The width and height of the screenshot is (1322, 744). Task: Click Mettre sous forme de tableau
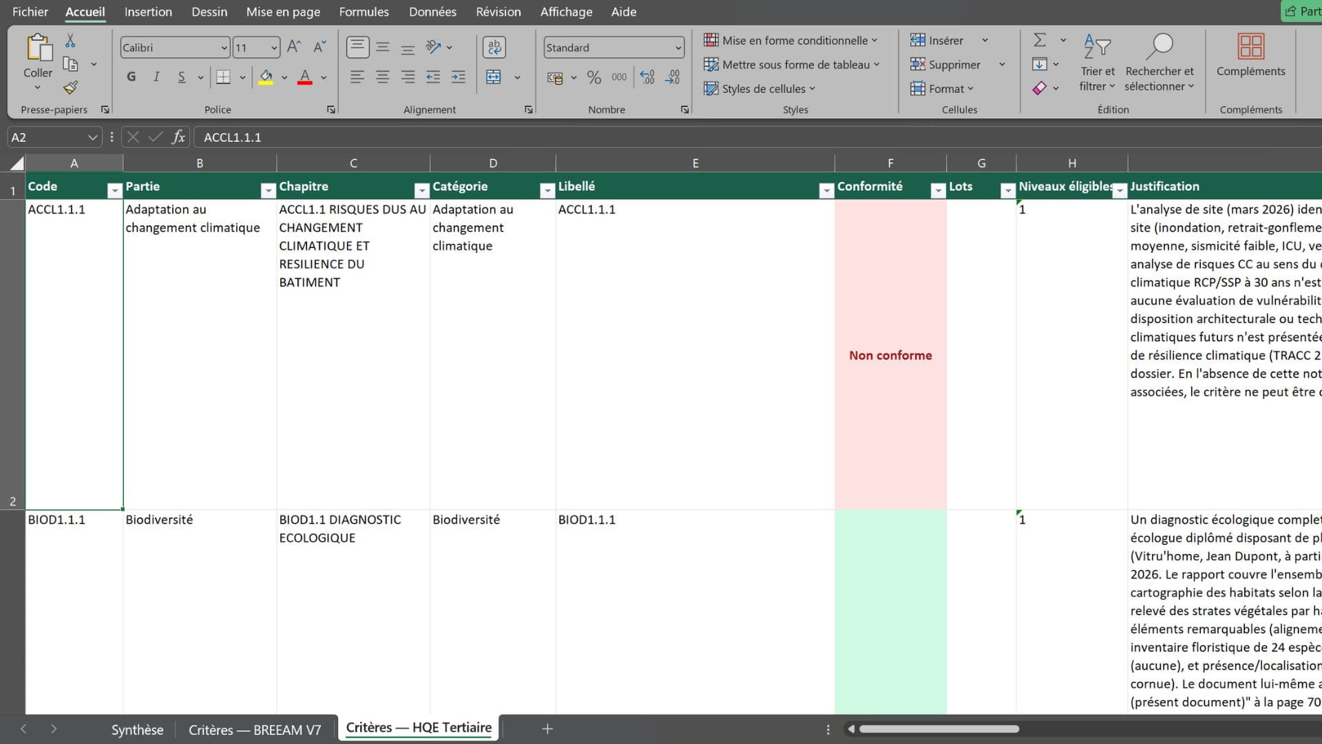click(792, 64)
